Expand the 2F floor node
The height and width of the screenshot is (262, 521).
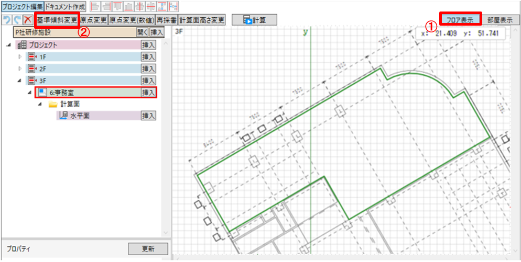click(20, 69)
